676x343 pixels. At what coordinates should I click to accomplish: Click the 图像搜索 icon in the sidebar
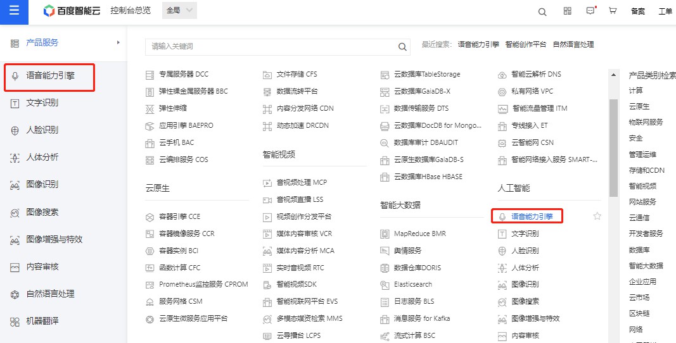[x=15, y=213]
